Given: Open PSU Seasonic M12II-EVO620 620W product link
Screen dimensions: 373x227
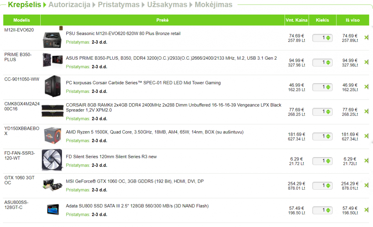Looking at the screenshot, I should [x=123, y=34].
